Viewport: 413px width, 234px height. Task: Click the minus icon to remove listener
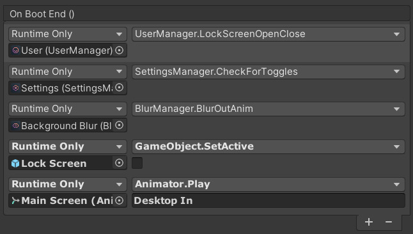pyautogui.click(x=389, y=222)
